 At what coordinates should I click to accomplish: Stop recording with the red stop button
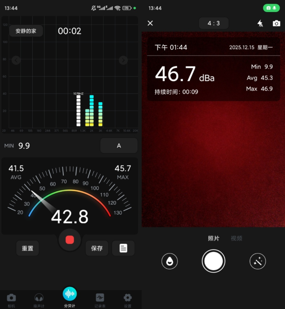(70, 240)
